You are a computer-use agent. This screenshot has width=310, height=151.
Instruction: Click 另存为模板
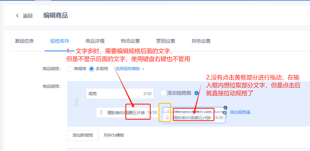114,135
